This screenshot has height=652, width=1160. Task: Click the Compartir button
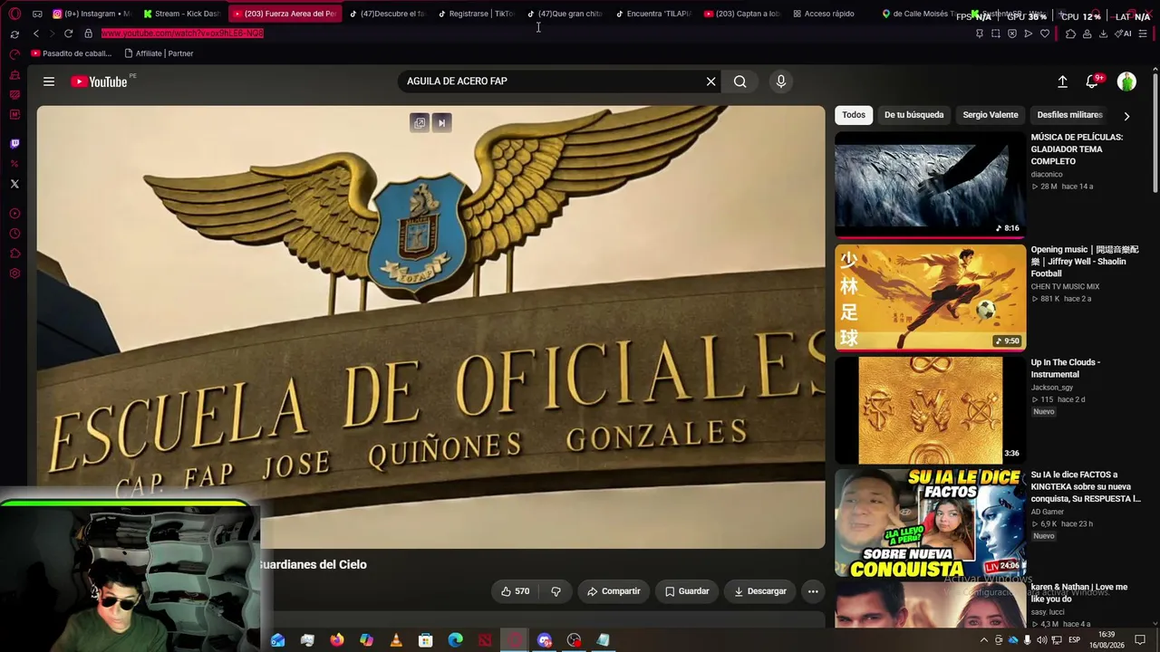click(614, 591)
